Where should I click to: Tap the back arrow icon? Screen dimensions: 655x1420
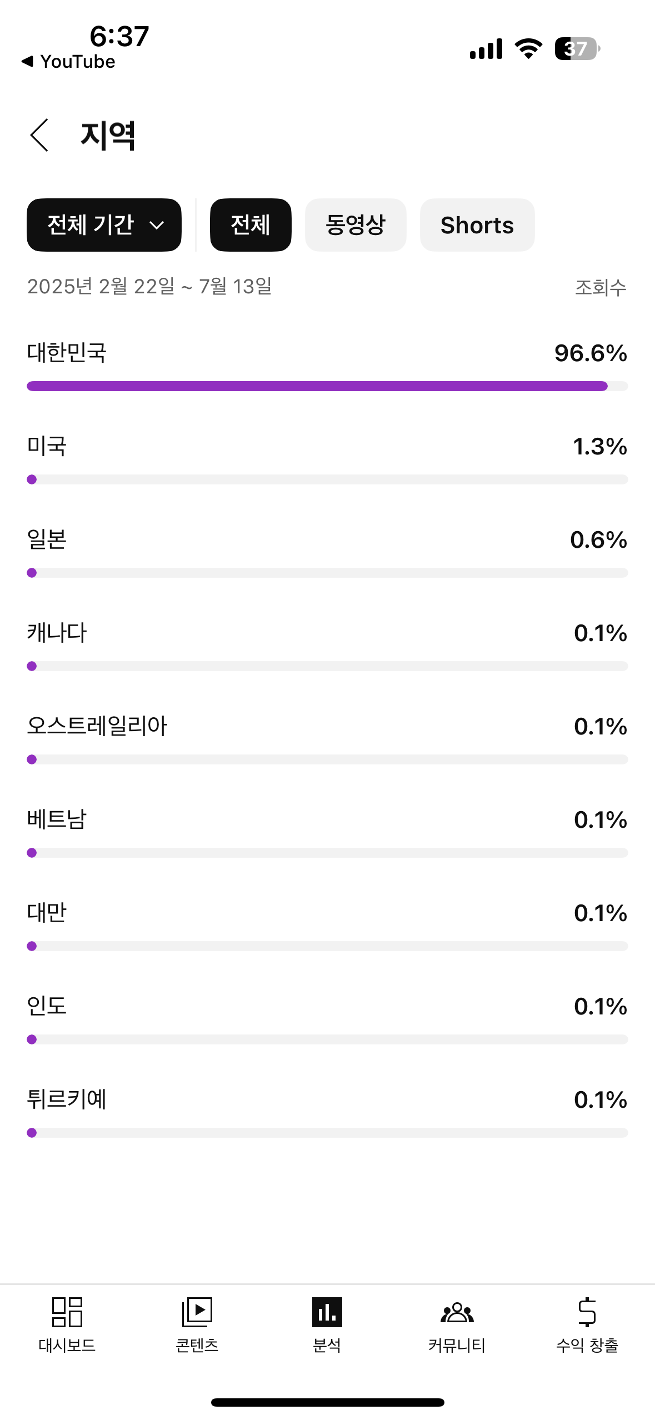tap(39, 135)
